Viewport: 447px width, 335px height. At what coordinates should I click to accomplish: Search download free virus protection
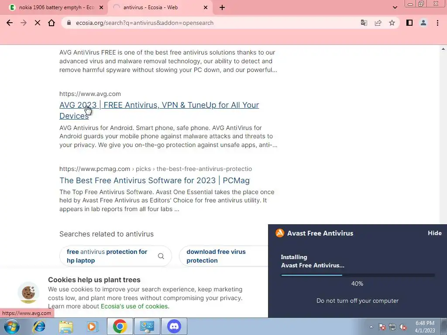(224, 256)
